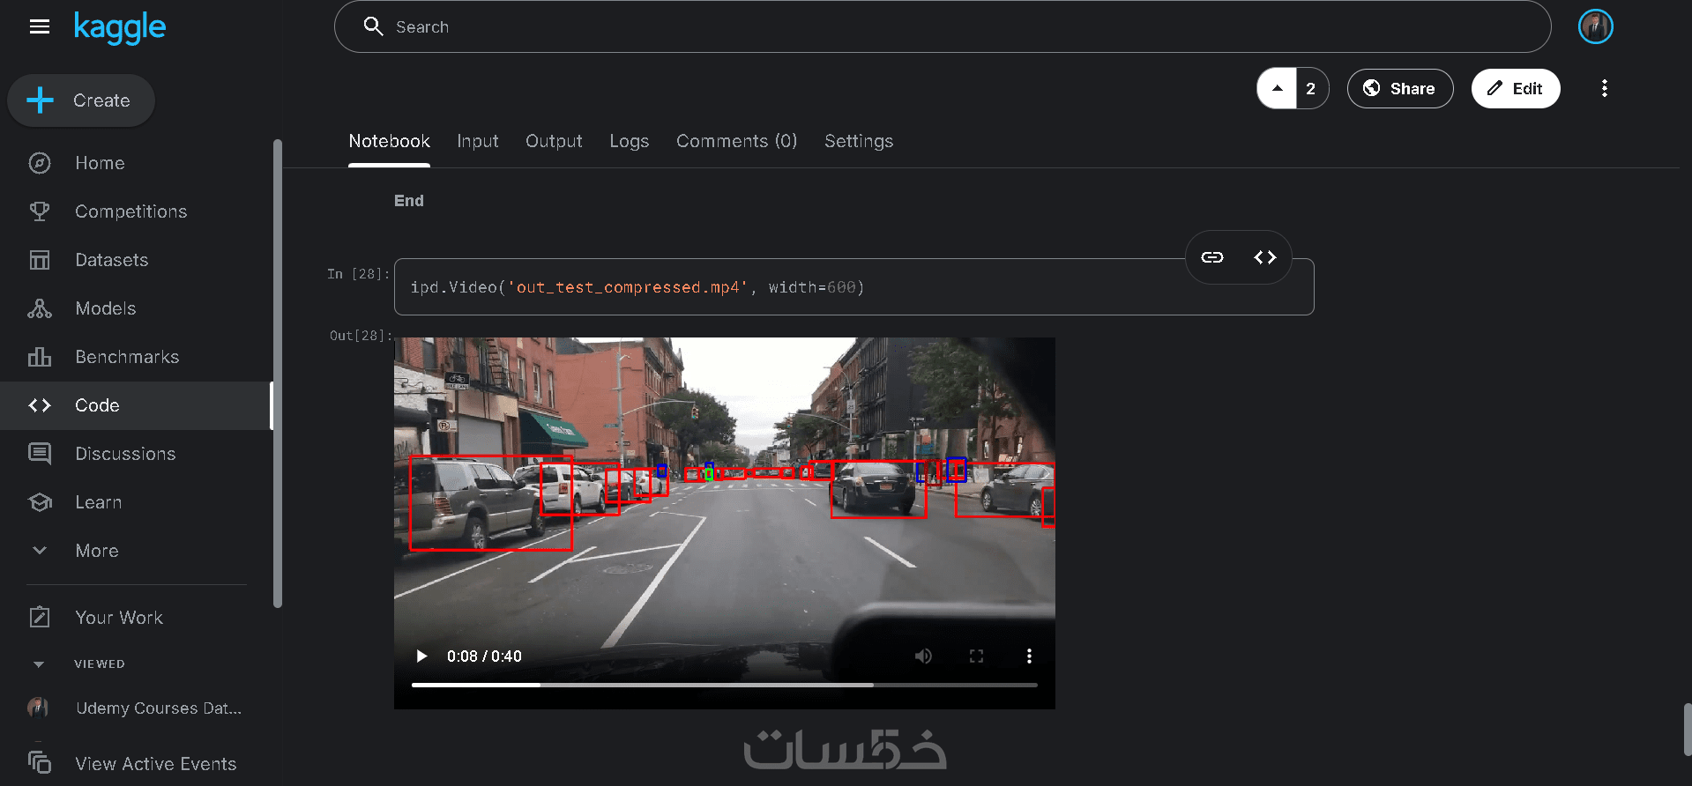
Task: Upvote this notebook with the arrow
Action: pos(1277,88)
